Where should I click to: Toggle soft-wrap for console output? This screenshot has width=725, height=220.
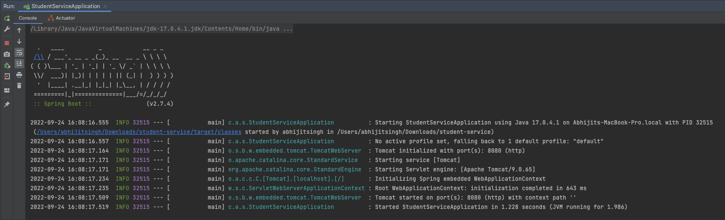tap(19, 52)
